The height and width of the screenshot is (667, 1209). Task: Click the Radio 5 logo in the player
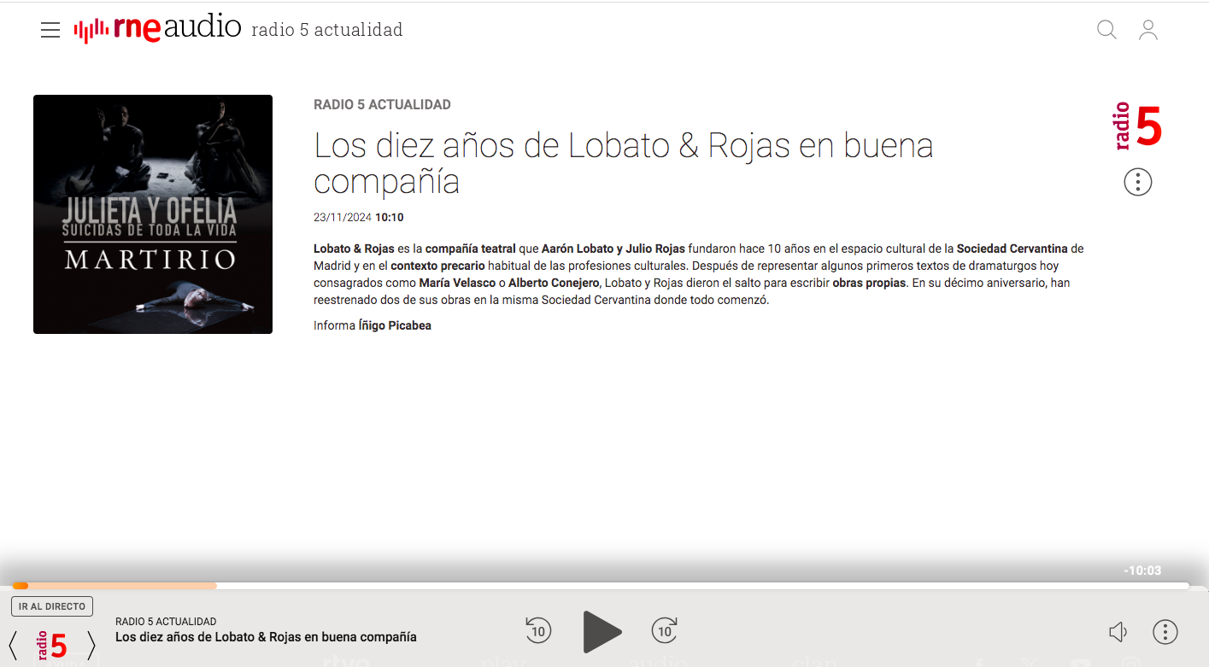click(52, 645)
